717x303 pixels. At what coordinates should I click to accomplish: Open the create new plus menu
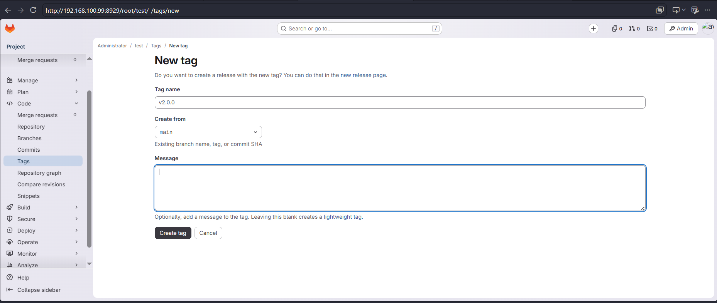tap(594, 28)
